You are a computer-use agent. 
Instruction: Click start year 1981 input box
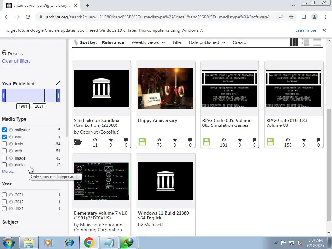(x=23, y=106)
